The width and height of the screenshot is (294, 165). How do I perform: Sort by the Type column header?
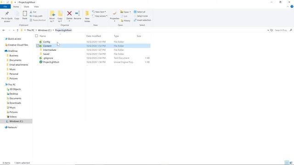click(x=116, y=36)
